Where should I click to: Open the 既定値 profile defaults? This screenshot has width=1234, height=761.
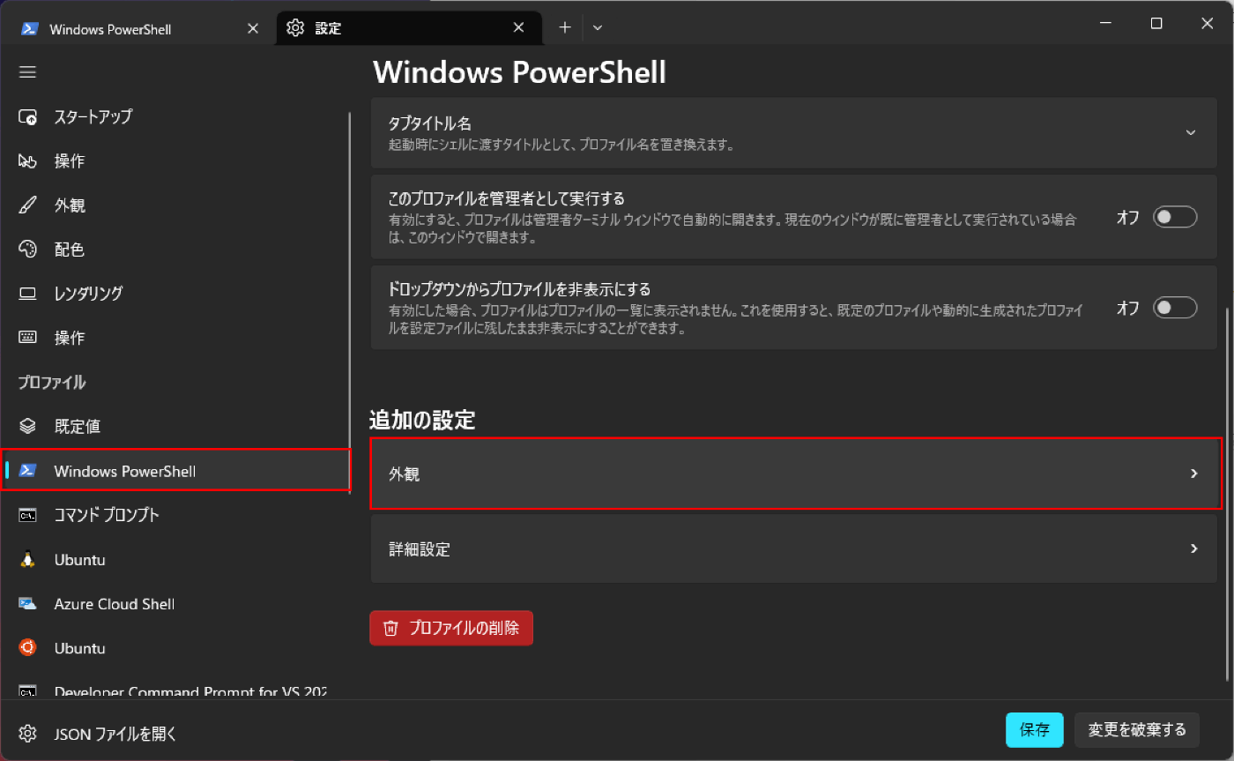click(175, 427)
